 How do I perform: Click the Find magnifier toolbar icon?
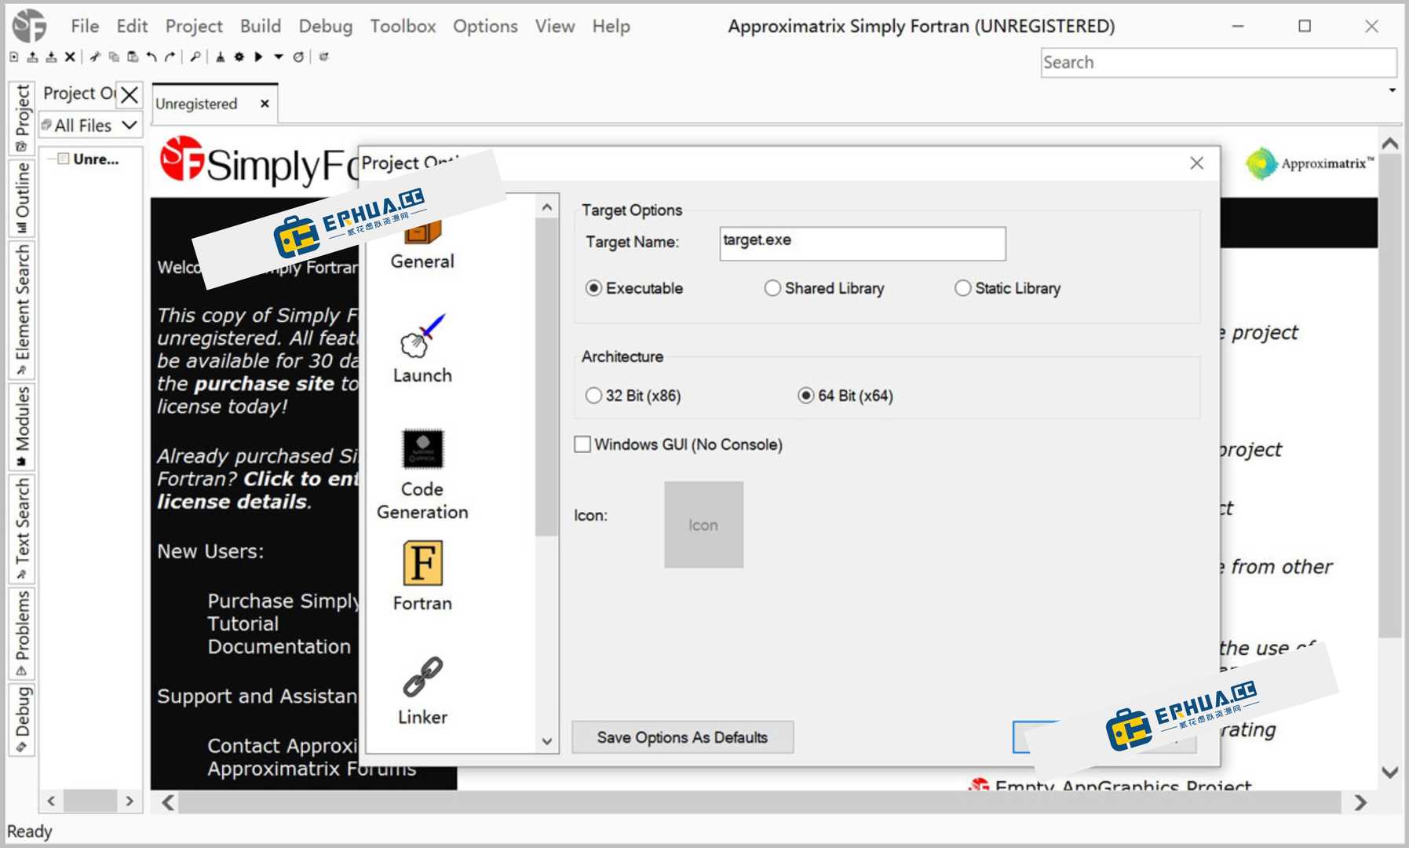point(195,57)
